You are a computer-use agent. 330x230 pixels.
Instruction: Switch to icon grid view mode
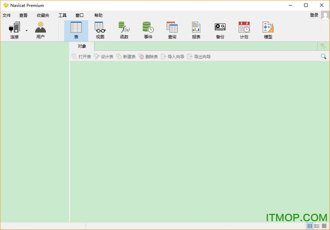(310, 226)
